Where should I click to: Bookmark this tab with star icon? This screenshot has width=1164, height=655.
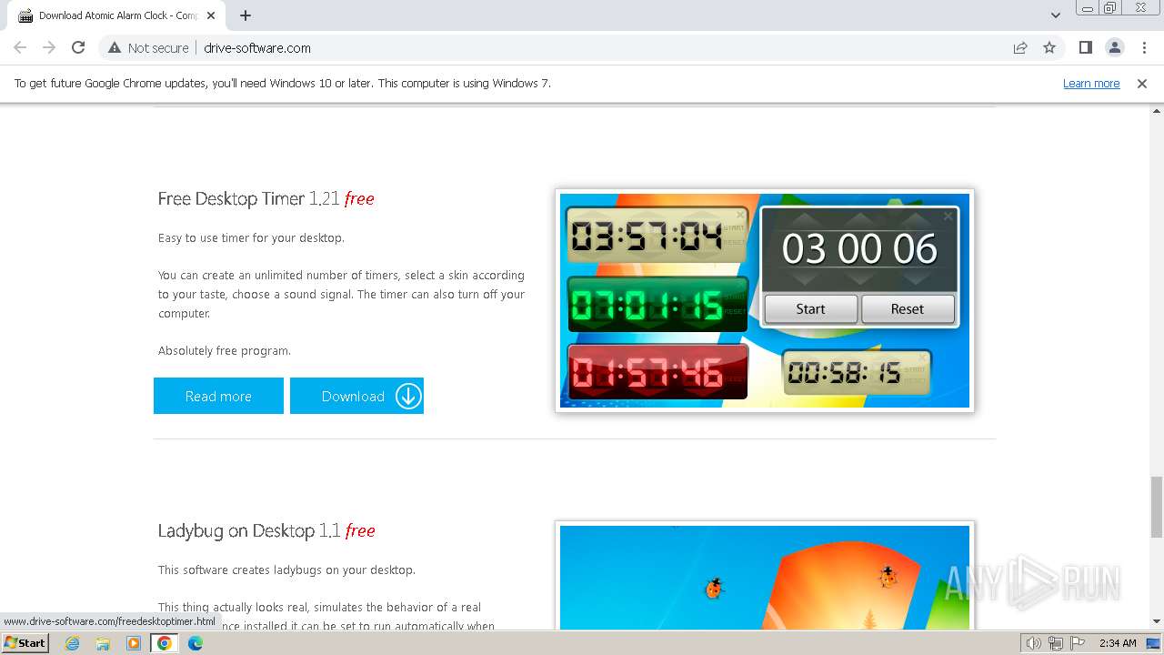(x=1049, y=47)
